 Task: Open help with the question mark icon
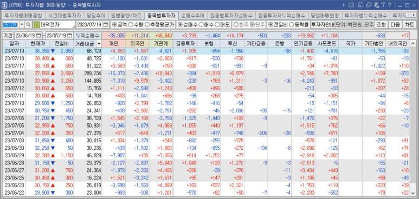click(389, 5)
